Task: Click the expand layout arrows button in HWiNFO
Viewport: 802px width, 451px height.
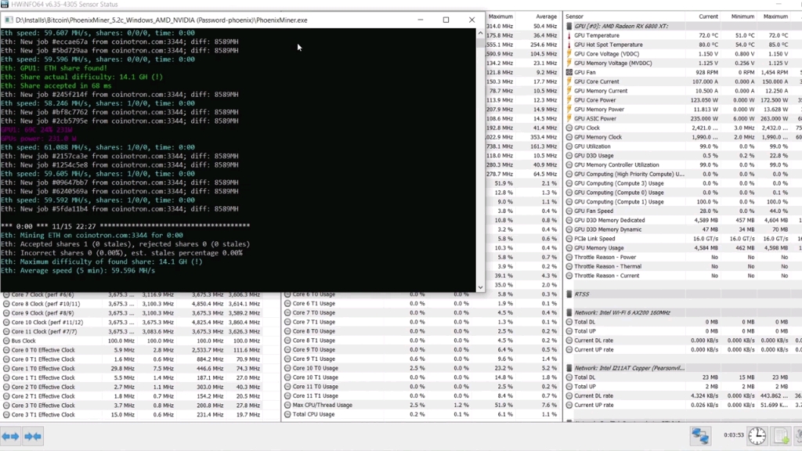Action: tap(10, 436)
